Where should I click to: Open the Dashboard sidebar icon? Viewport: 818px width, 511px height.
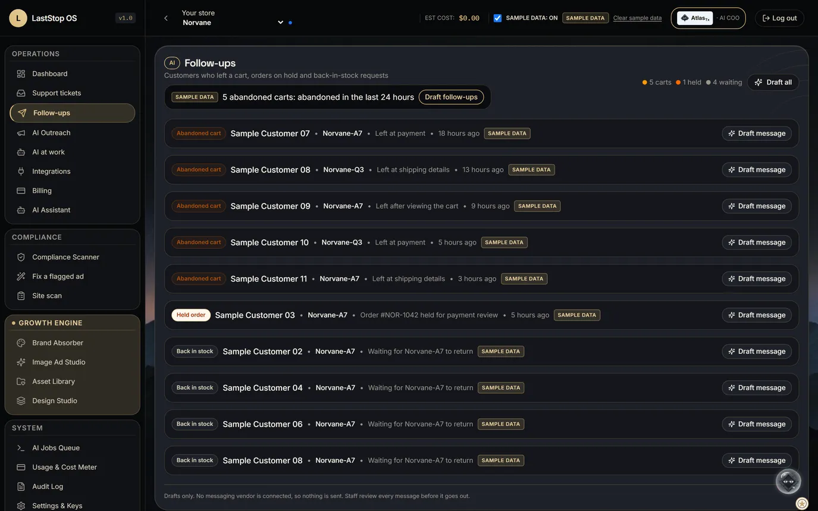pos(21,74)
